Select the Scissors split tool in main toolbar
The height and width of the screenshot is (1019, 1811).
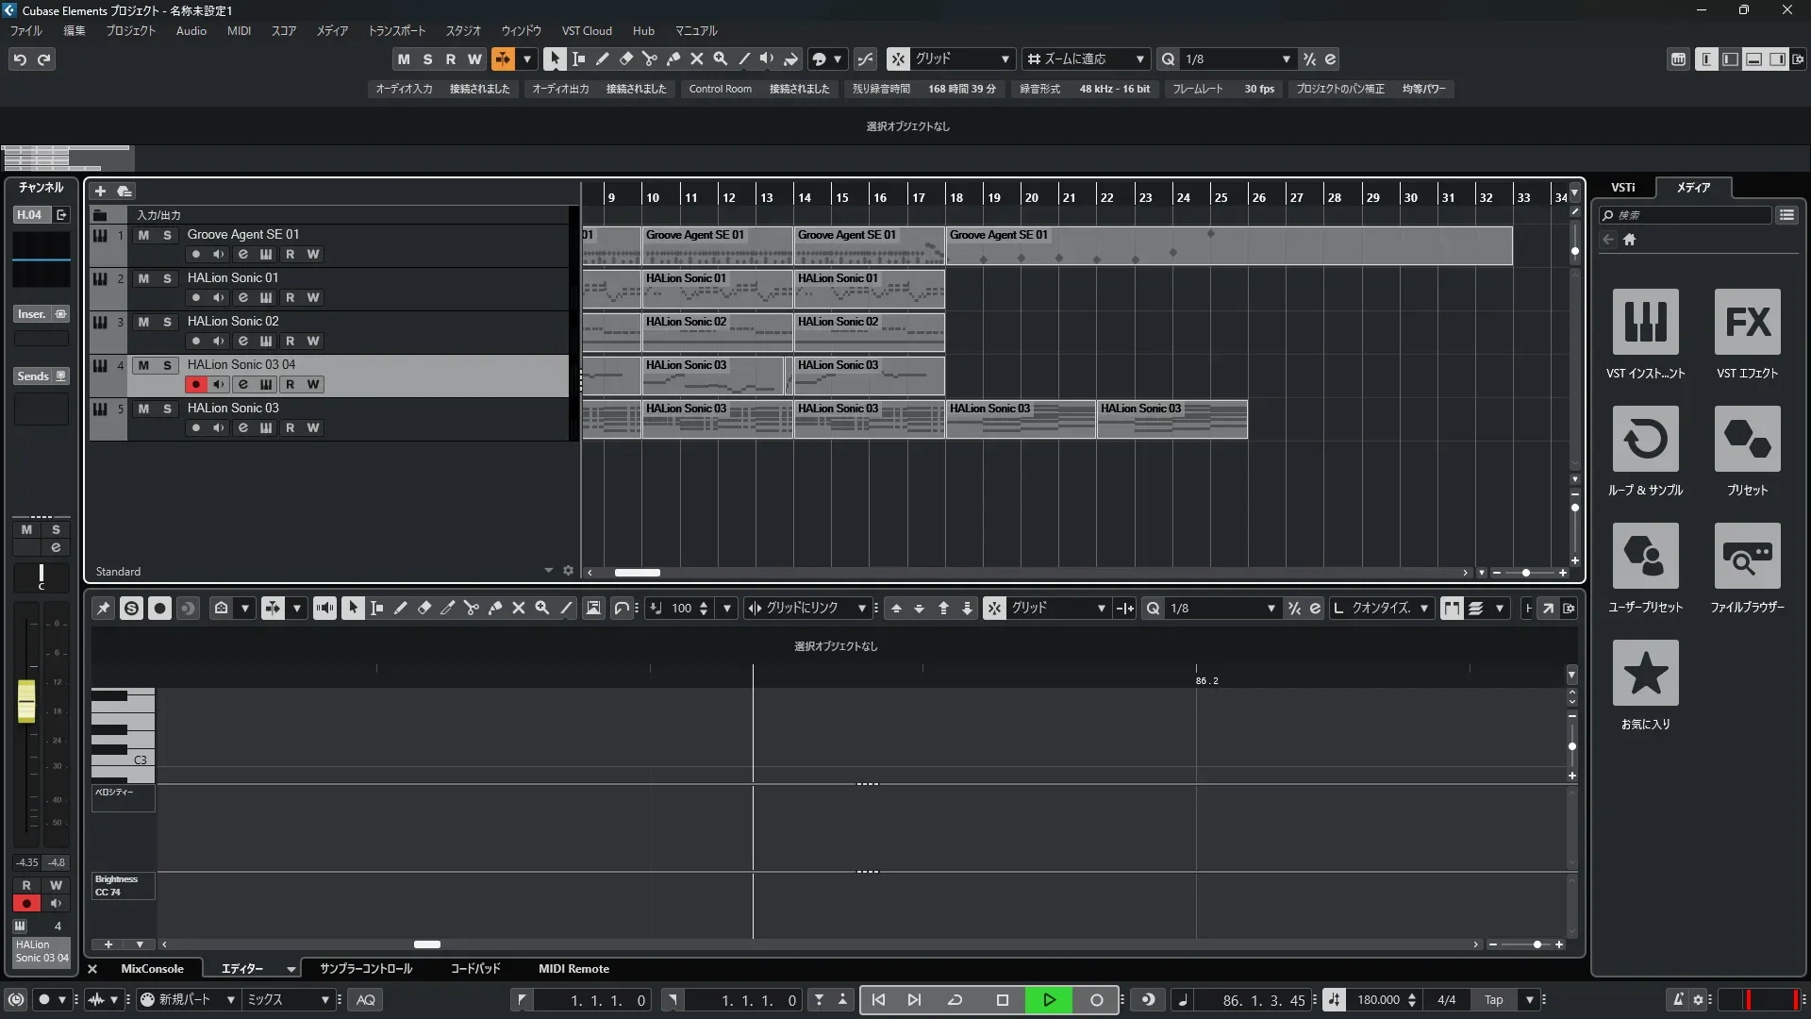point(649,58)
